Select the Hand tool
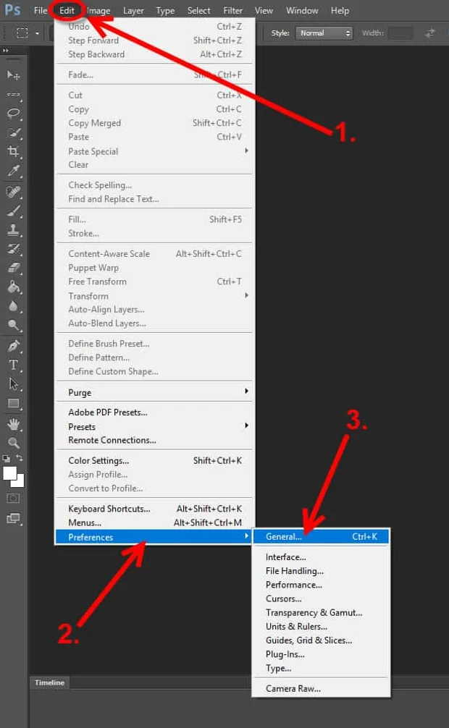The image size is (449, 728). pos(13,424)
